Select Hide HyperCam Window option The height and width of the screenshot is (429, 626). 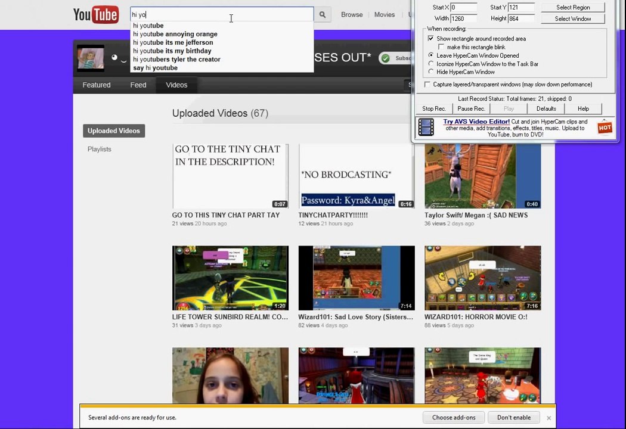click(x=430, y=71)
